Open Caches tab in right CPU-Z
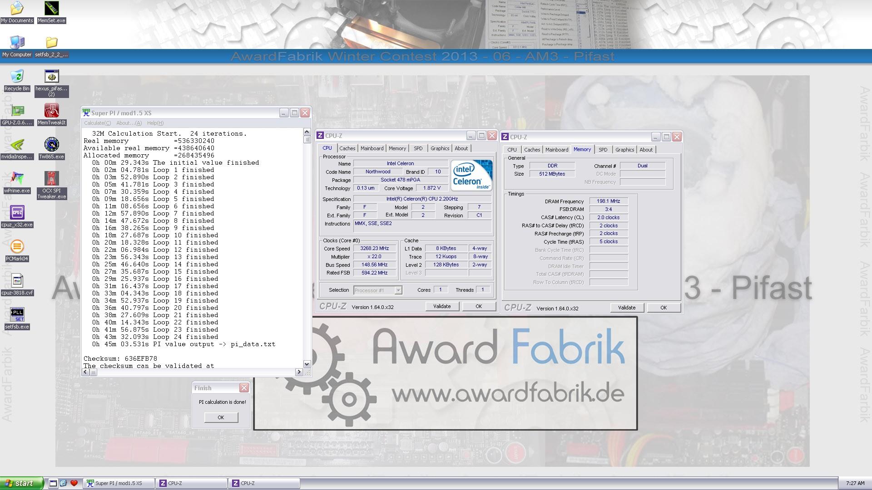Image resolution: width=872 pixels, height=490 pixels. click(x=532, y=150)
